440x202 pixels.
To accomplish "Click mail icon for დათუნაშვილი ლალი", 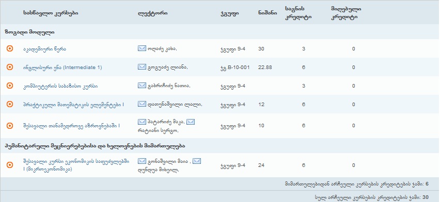I will click(142, 104).
